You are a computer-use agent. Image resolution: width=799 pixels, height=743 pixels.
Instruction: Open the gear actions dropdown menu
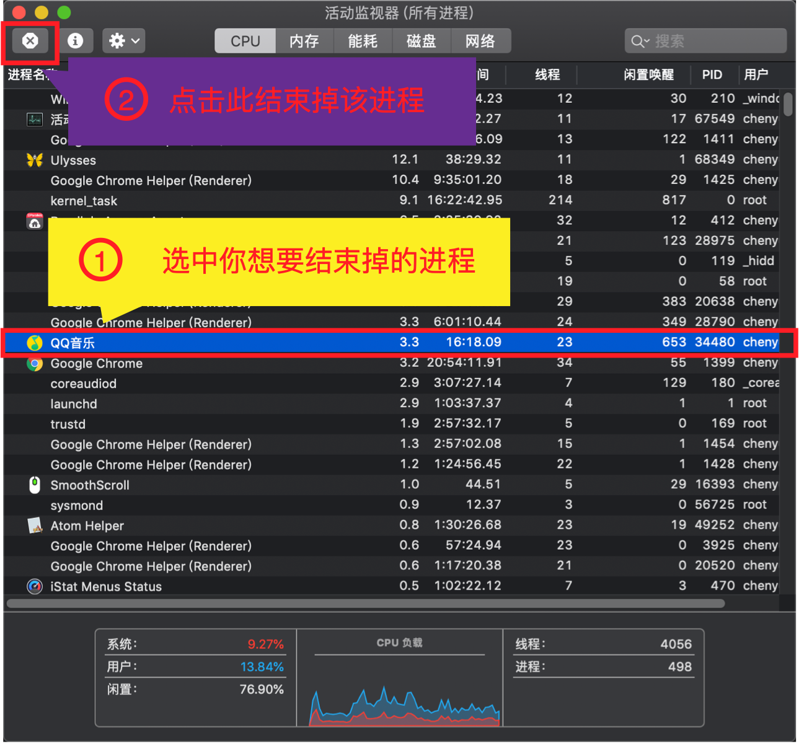(x=124, y=41)
